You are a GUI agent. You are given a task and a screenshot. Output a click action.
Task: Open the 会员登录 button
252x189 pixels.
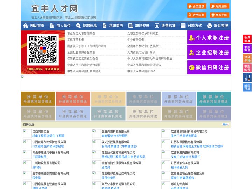(x=197, y=6)
